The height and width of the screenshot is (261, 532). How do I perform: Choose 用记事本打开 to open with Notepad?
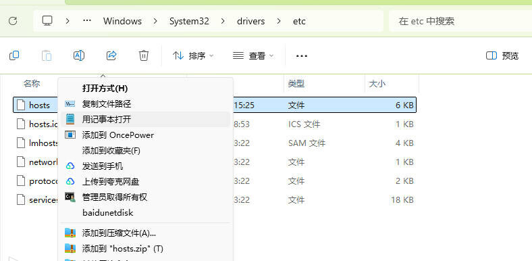click(x=146, y=119)
